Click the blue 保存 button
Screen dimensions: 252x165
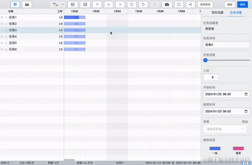(242, 5)
